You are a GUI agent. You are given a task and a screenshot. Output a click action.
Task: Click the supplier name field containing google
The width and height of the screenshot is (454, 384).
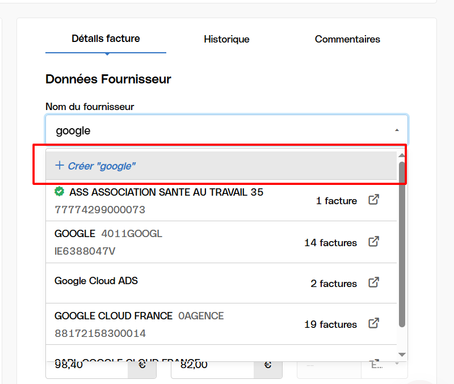[x=226, y=130]
